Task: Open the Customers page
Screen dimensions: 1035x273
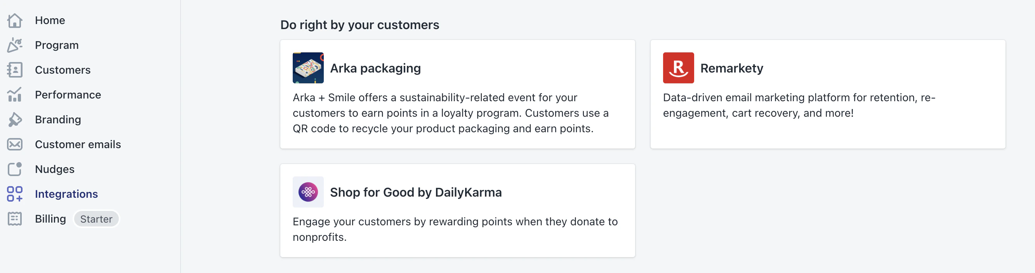Action: [63, 70]
